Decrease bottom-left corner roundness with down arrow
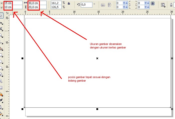 coord(124,7)
